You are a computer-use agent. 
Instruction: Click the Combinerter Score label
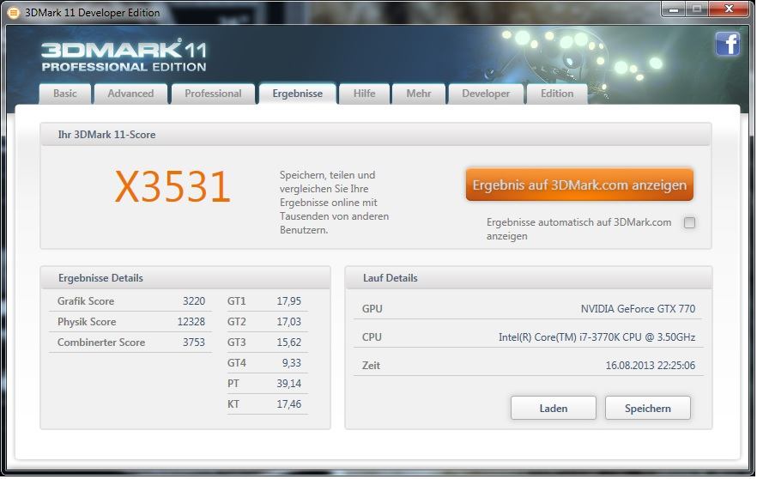(x=101, y=343)
